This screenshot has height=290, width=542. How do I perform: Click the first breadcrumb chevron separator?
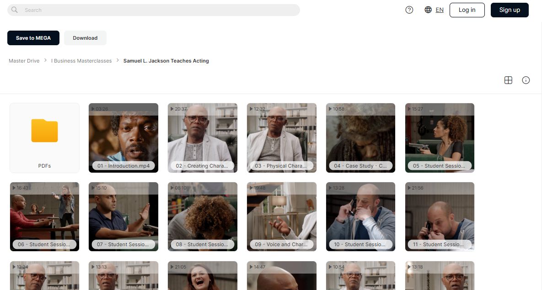(45, 60)
